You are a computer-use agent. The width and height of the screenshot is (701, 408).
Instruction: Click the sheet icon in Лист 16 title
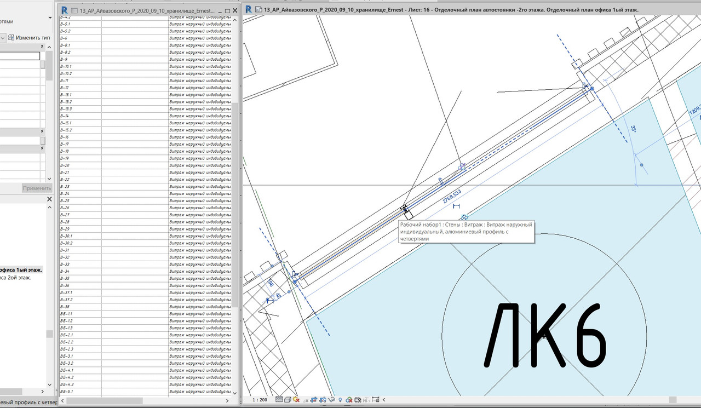[258, 9]
